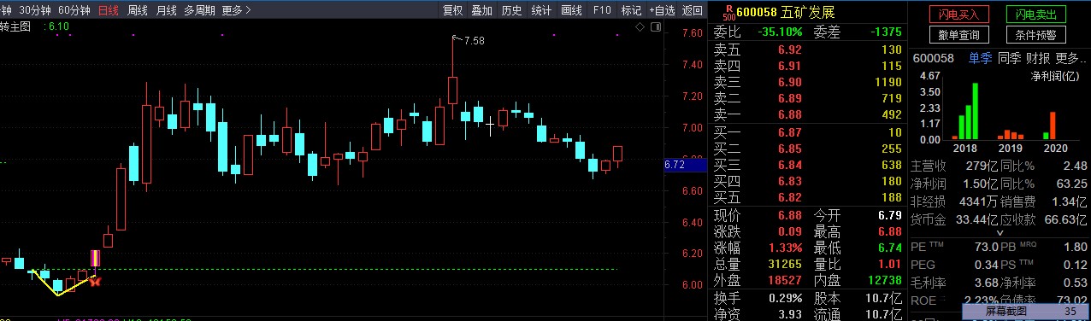Open 更多 options in financial panel
Screen dimensions: 1091x321
pyautogui.click(x=1070, y=58)
